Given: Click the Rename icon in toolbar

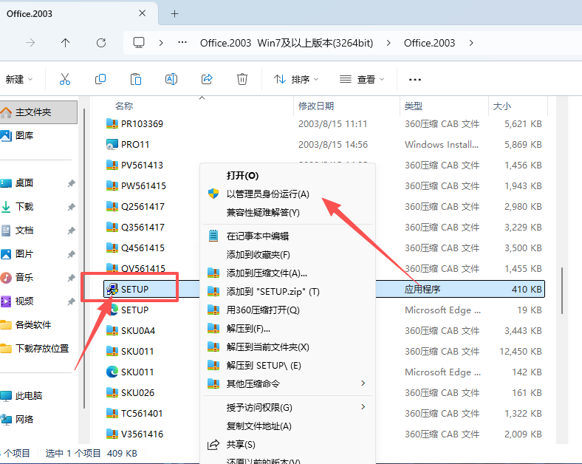Looking at the screenshot, I should 171,79.
